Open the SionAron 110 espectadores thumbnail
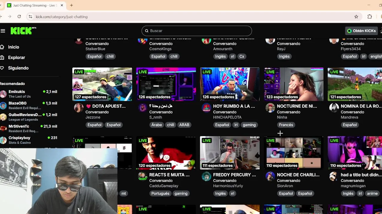Image resolution: width=382 pixels, height=214 pixels. [x=294, y=153]
